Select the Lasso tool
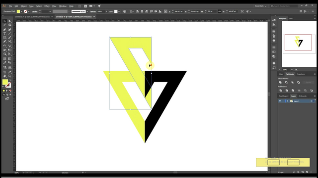Image resolution: width=318 pixels, height=178 pixels. point(9,25)
